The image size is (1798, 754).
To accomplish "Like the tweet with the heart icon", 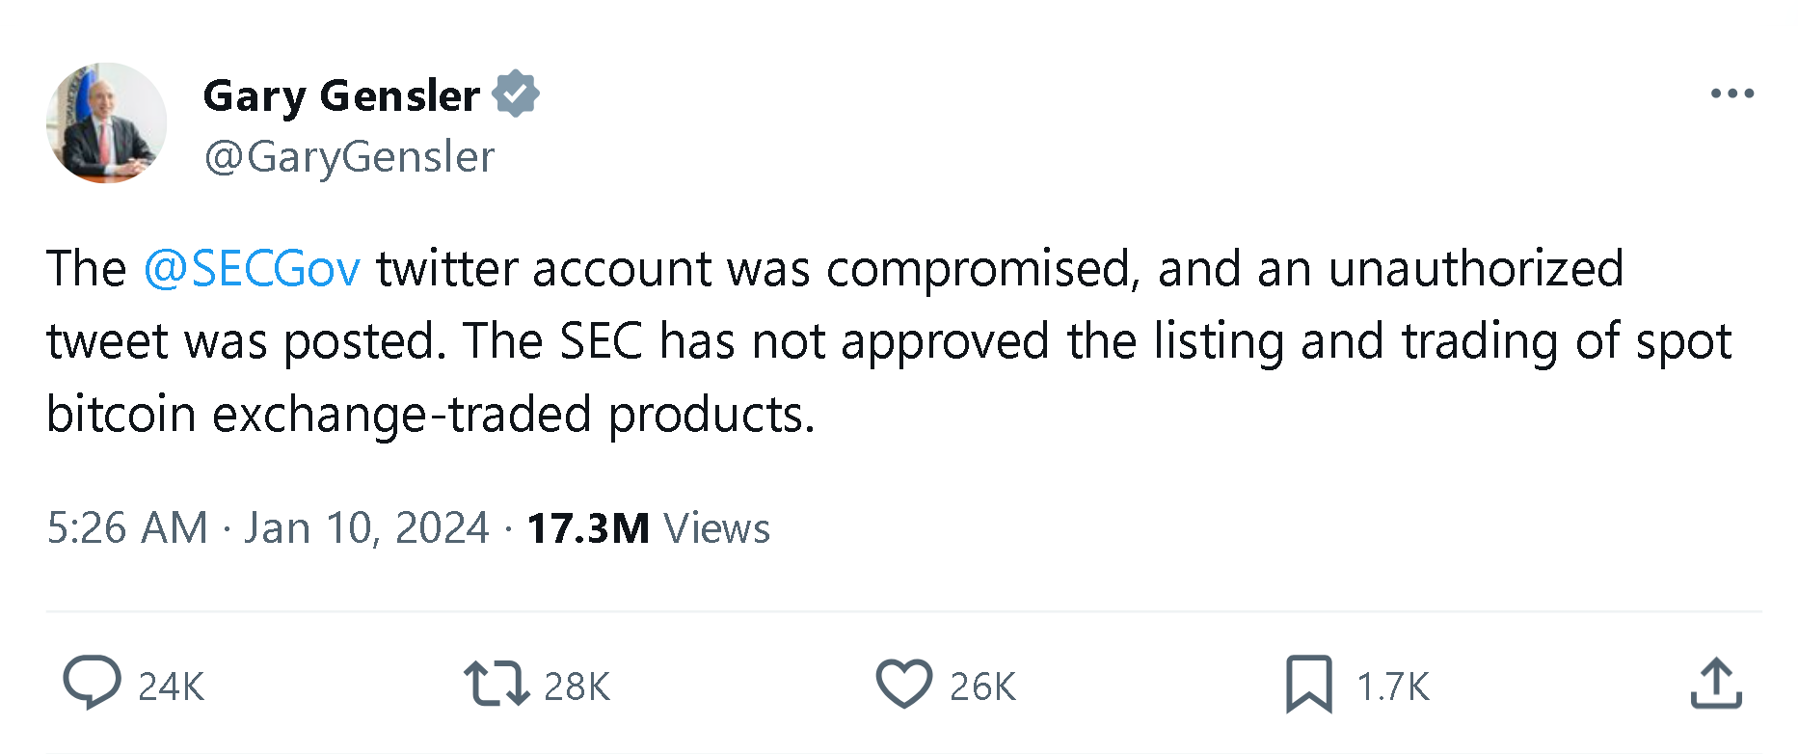I will 903,684.
